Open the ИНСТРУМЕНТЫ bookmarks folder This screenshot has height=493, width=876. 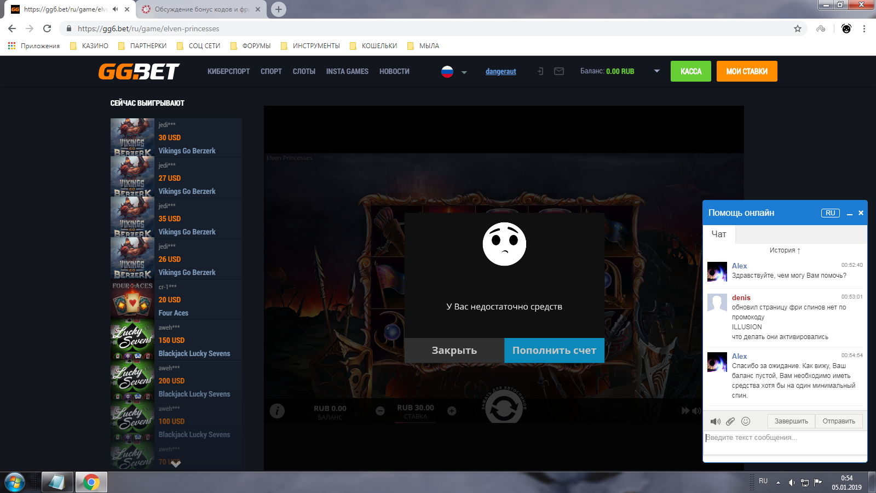click(310, 46)
